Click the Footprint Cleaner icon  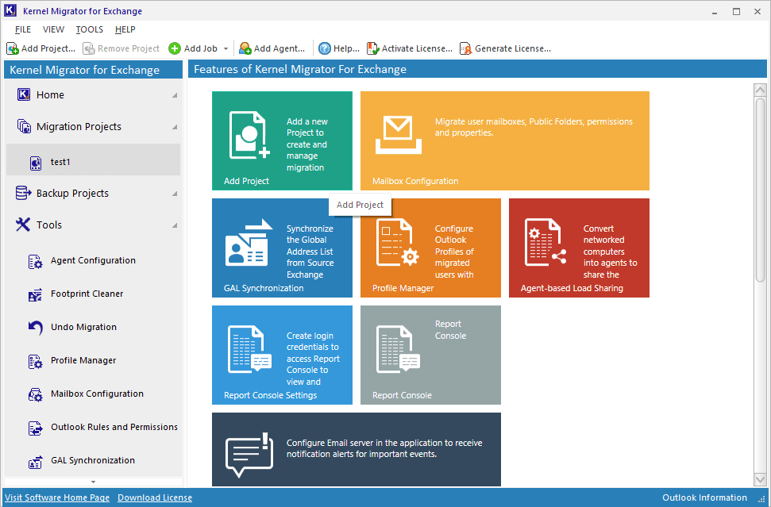point(36,295)
